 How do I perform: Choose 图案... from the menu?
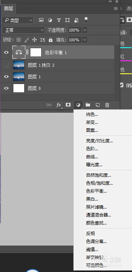pos(92,130)
